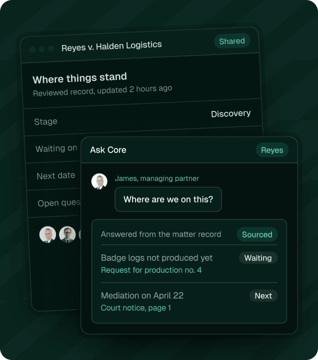Select the 'Where are we on this?' message
This screenshot has width=318, height=360.
168,199
